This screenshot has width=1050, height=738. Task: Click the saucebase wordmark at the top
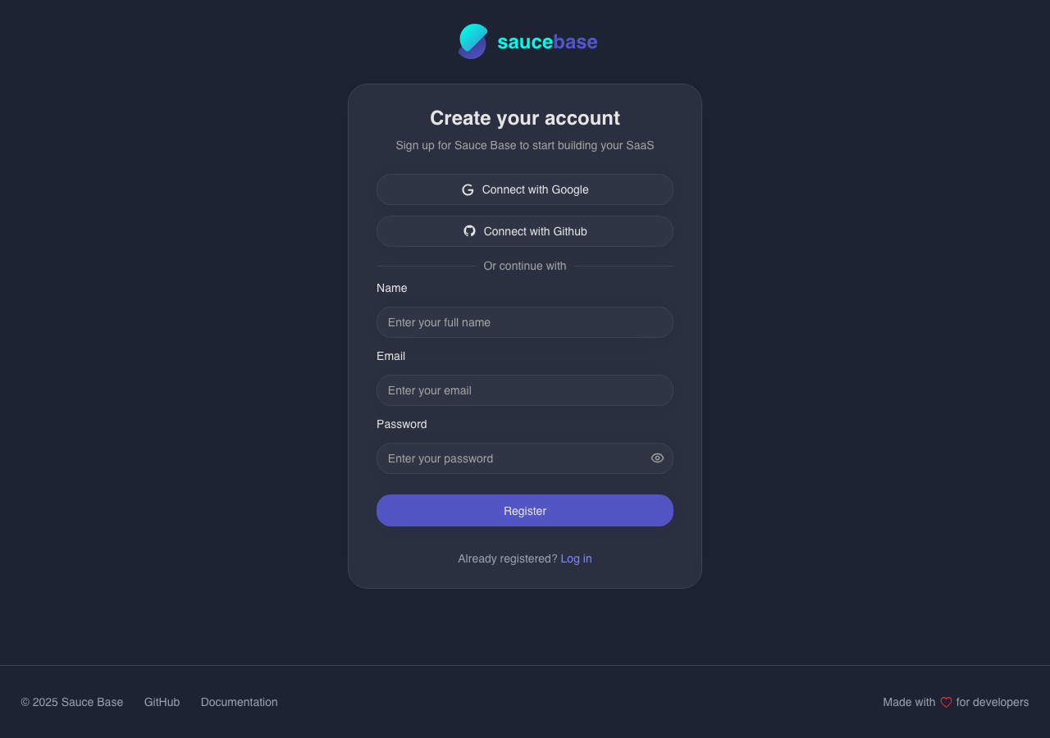pos(546,41)
